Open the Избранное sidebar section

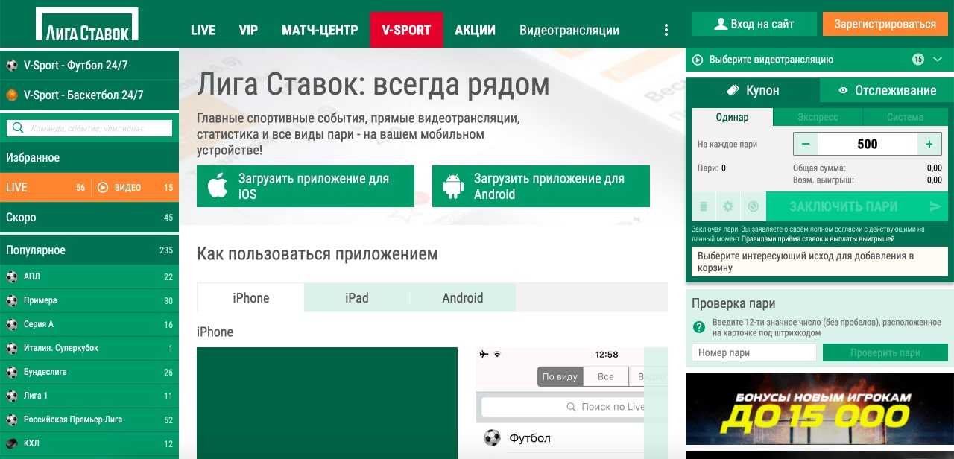(89, 158)
